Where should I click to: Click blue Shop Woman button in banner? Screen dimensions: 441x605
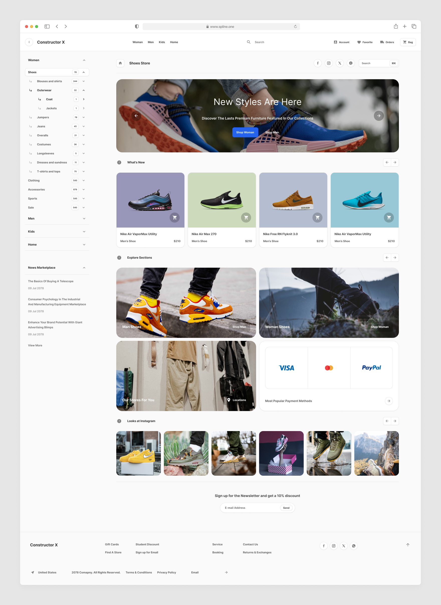click(245, 132)
